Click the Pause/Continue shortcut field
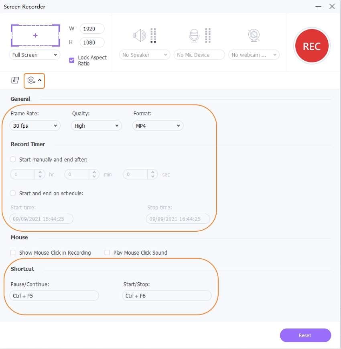341x349 pixels. [x=54, y=296]
